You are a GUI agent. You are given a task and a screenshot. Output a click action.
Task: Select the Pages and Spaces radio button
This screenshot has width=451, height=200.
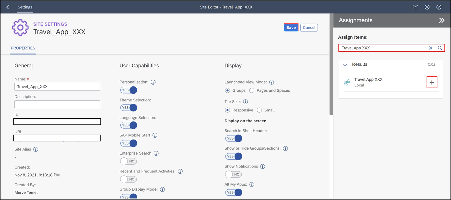252,90
